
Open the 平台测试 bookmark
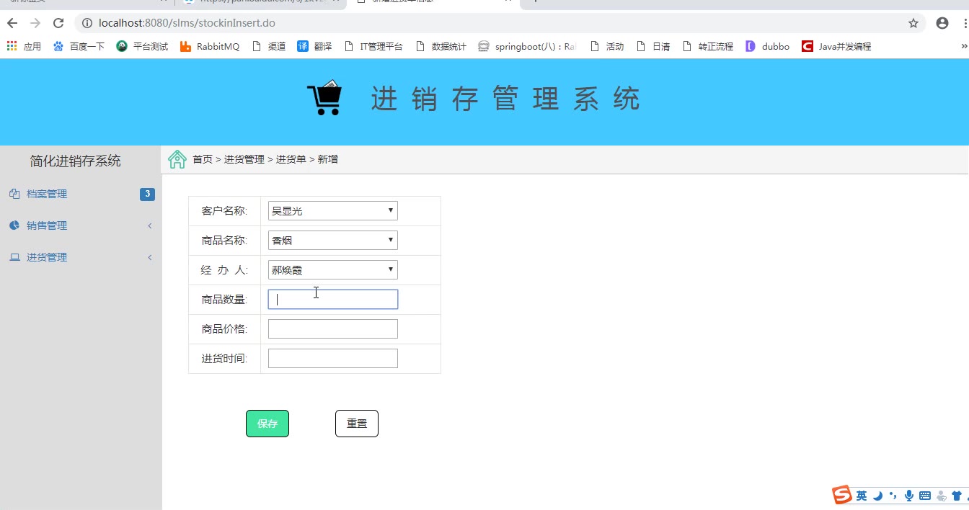(x=142, y=46)
